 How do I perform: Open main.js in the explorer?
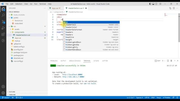click(x=17, y=41)
